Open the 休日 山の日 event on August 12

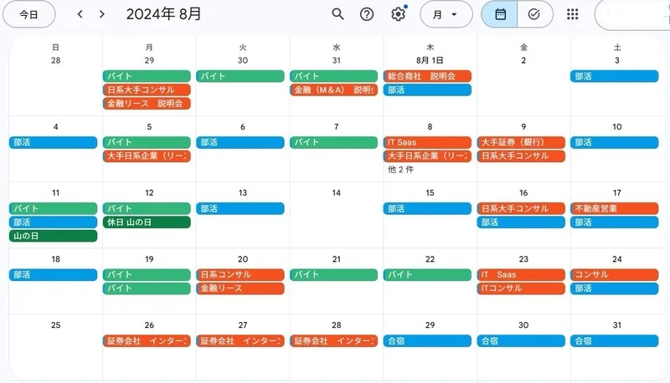point(147,222)
